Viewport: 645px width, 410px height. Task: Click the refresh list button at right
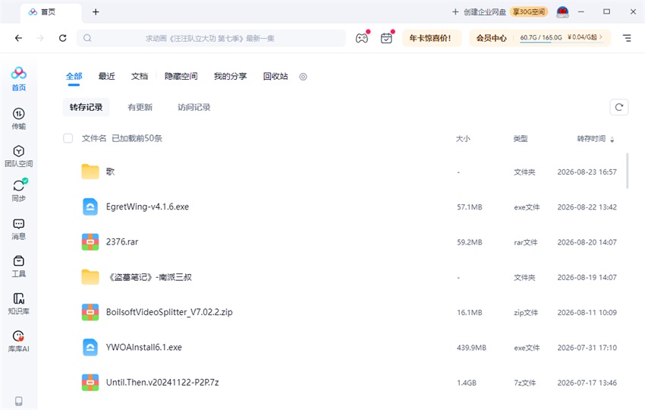tap(618, 108)
